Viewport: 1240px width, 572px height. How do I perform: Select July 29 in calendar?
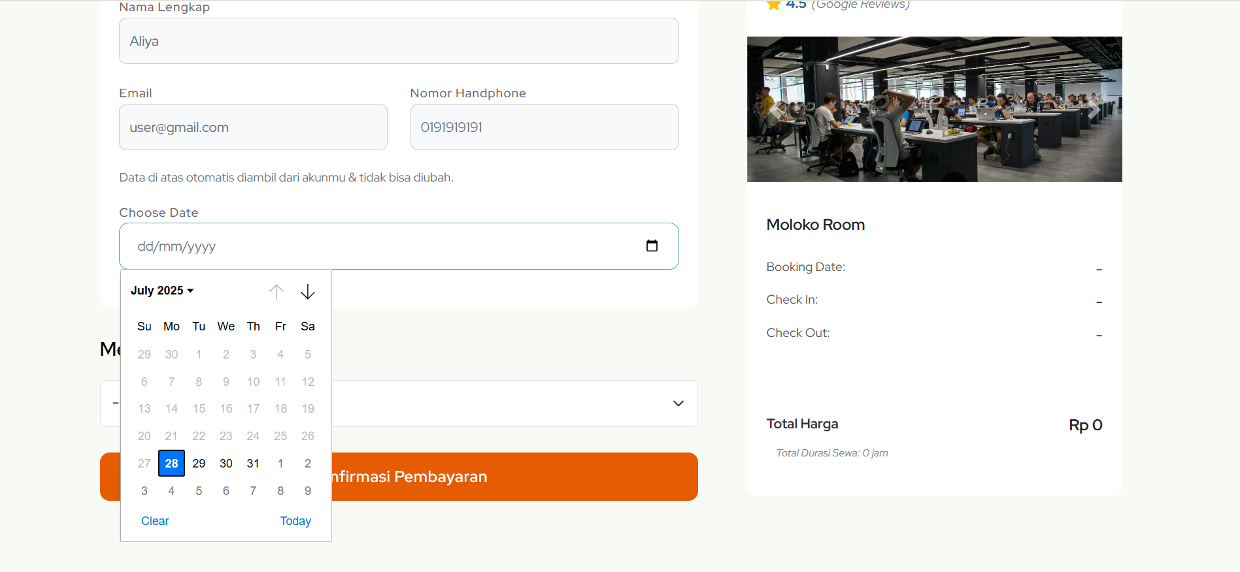coord(199,464)
